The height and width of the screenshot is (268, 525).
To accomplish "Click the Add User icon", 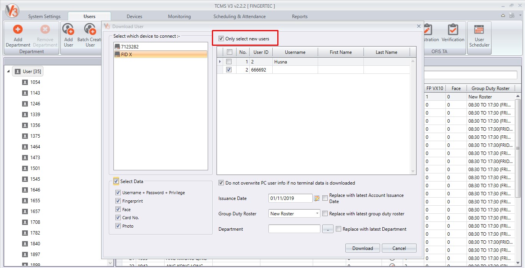I will tap(68, 30).
